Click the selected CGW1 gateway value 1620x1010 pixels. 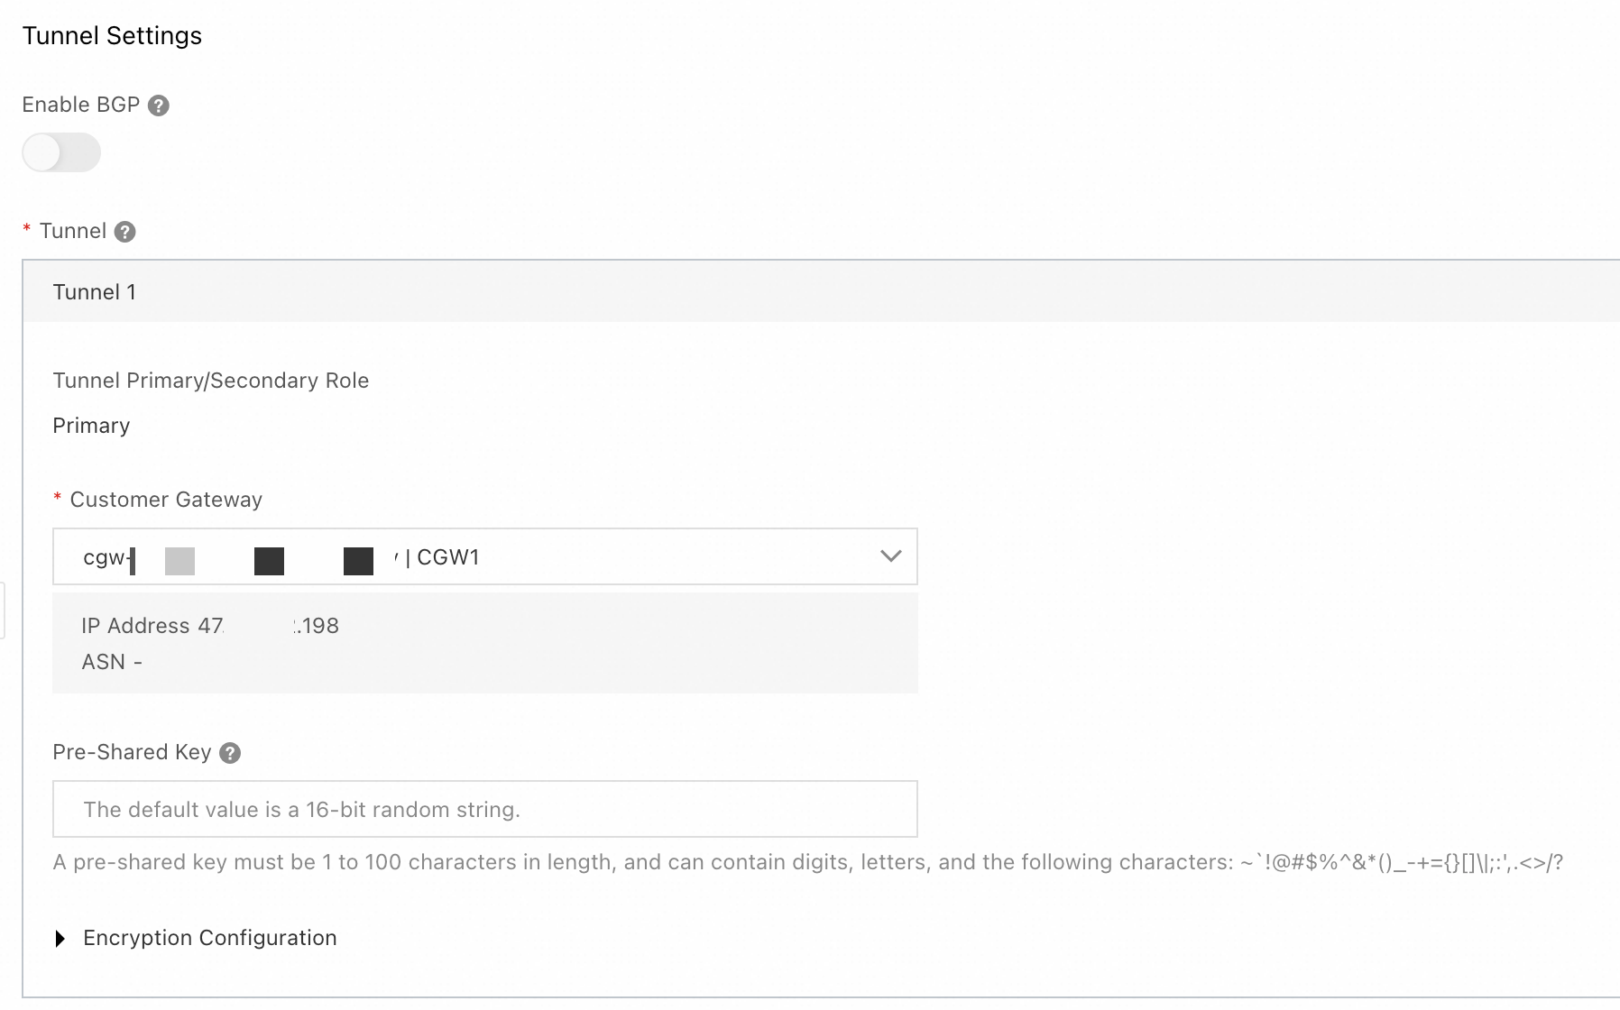[x=447, y=557]
